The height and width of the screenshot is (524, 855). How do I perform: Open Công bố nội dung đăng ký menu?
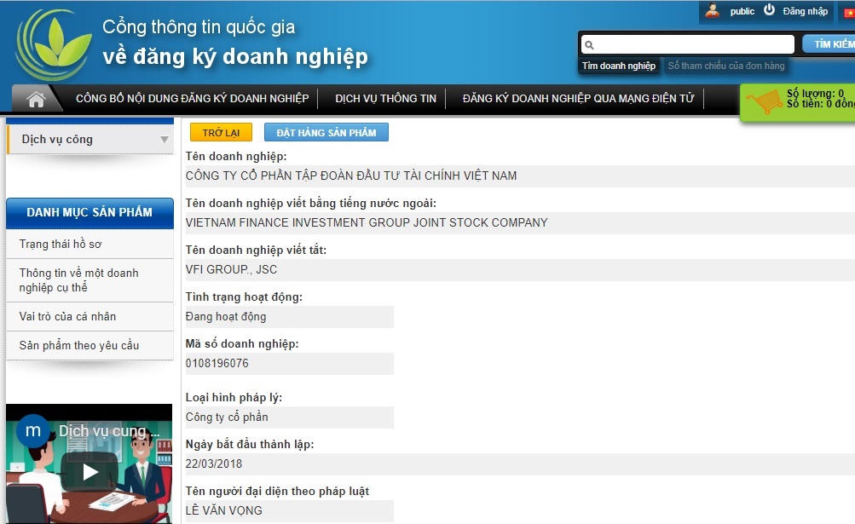click(192, 99)
